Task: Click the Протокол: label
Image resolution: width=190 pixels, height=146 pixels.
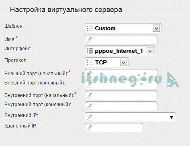Action: click(x=16, y=60)
